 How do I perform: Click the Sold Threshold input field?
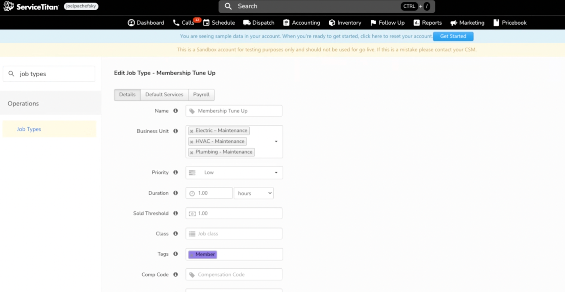234,213
